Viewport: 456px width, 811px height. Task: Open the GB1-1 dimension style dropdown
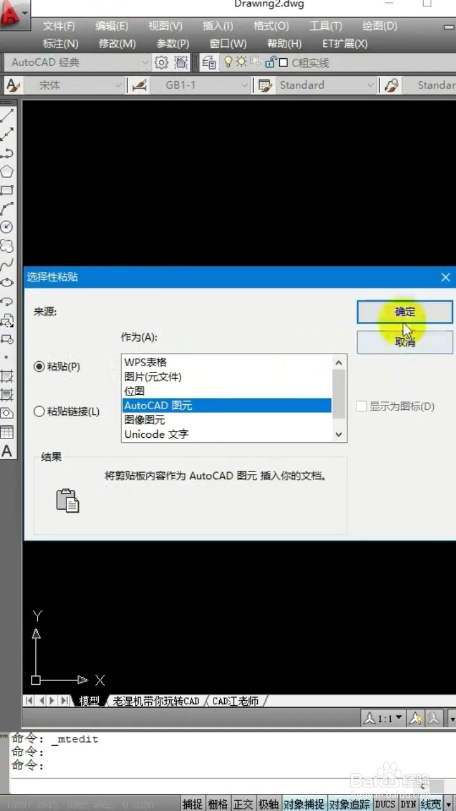(200, 85)
